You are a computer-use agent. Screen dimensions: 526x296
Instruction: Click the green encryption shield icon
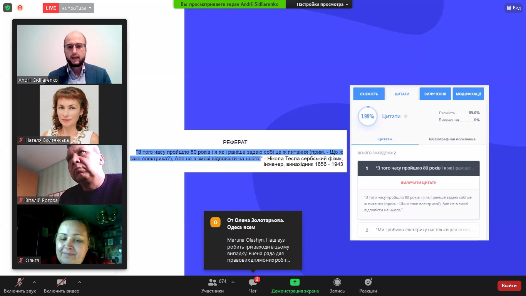[x=8, y=8]
